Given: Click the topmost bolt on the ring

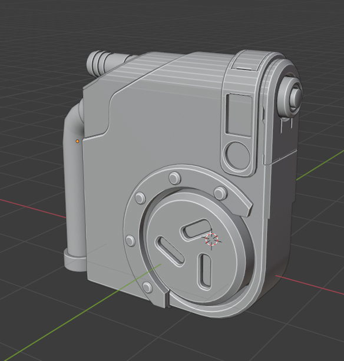Looking at the screenshot, I should point(175,177).
